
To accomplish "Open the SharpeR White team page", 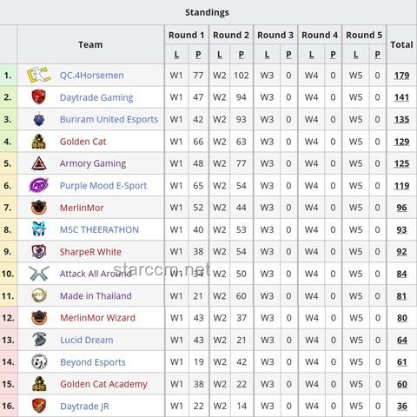I will (x=90, y=252).
